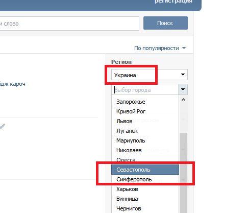This screenshot has height=213, width=248.
Task: Click the Выбор города city input
Action: coord(145,89)
